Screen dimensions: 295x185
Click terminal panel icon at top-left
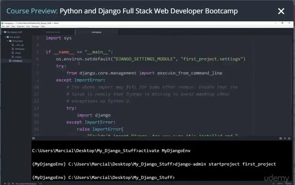[33, 138]
